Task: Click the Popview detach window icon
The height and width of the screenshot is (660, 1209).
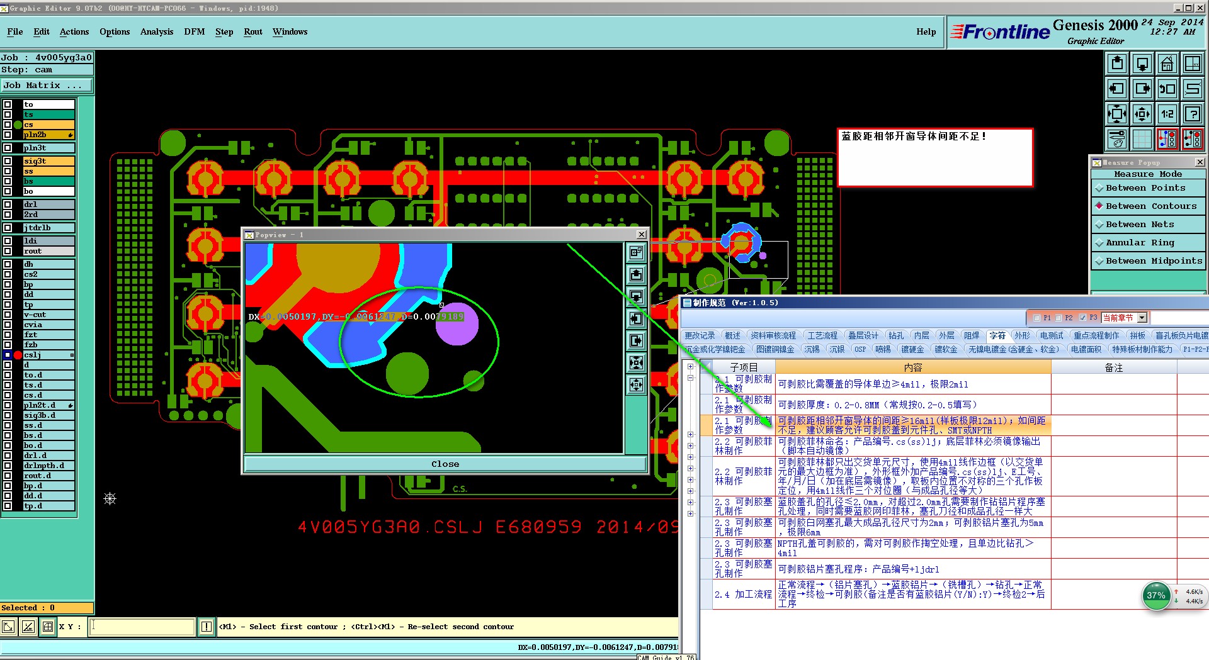Action: coord(637,253)
